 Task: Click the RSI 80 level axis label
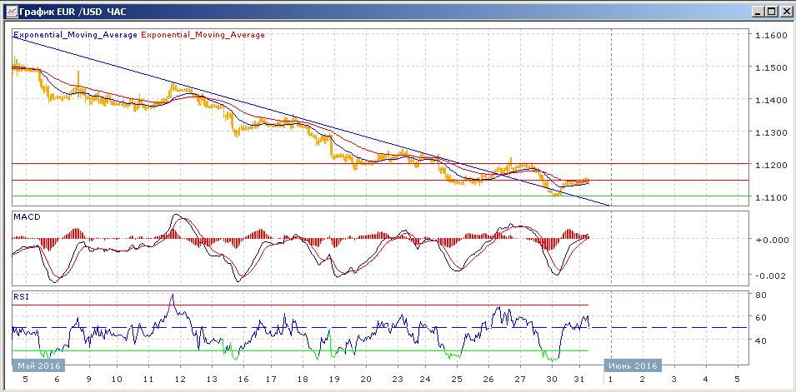coord(761,295)
